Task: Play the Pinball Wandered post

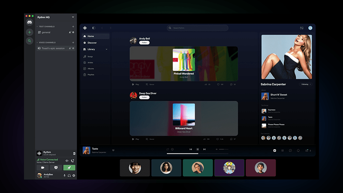Action: tap(135, 84)
